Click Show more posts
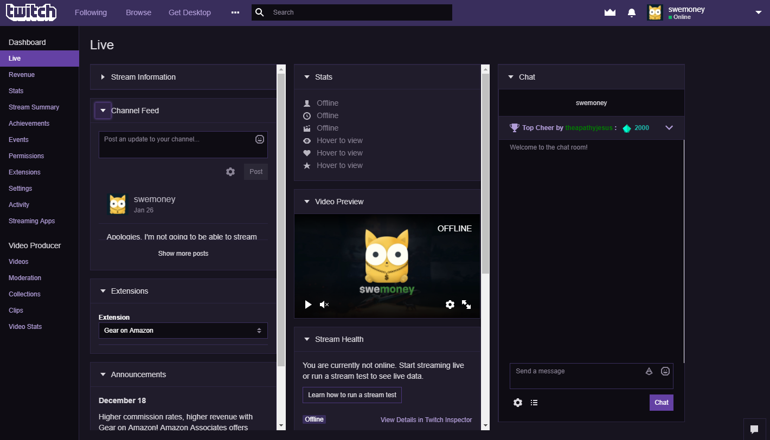This screenshot has height=440, width=770. 183,254
